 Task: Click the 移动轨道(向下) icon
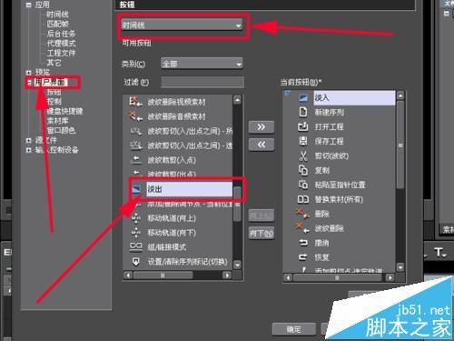click(136, 233)
